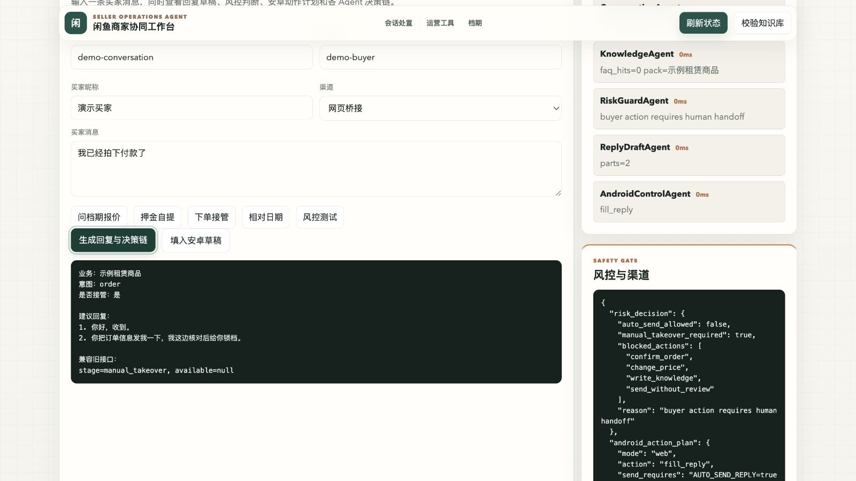Click "change_price" in blocked actions
Screen dimensions: 856x481
pyautogui.click(x=657, y=368)
